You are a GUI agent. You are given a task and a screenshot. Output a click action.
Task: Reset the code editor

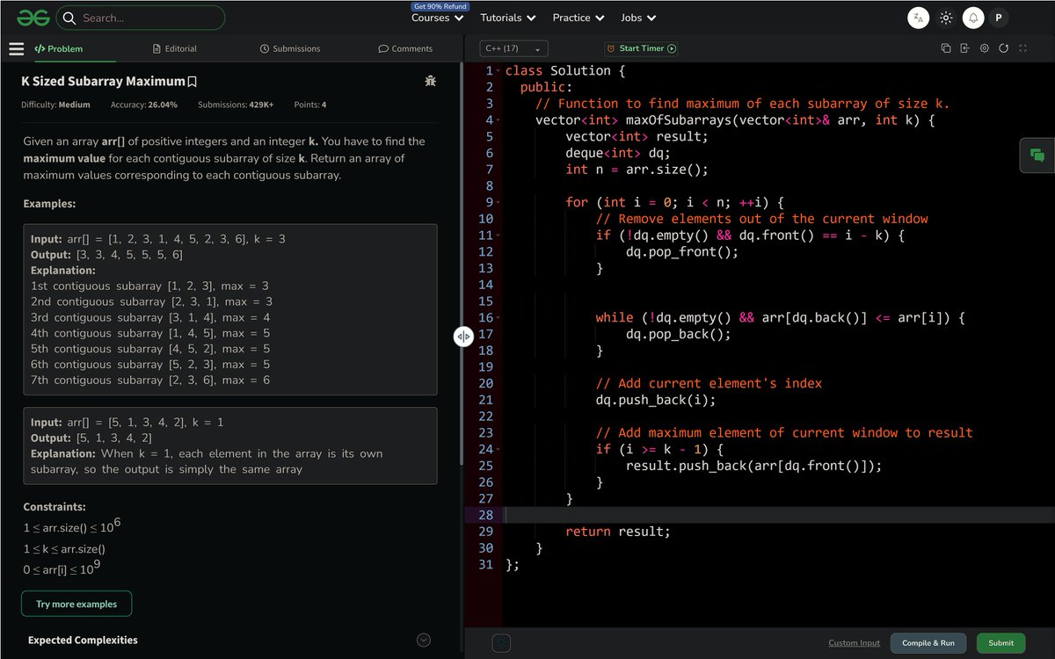[1004, 48]
